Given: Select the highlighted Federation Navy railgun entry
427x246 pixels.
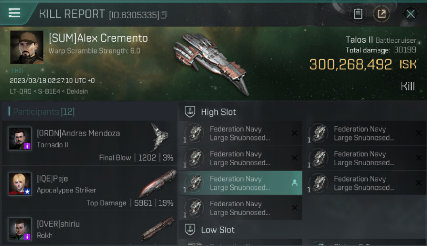Looking at the screenshot, I should point(240,183).
